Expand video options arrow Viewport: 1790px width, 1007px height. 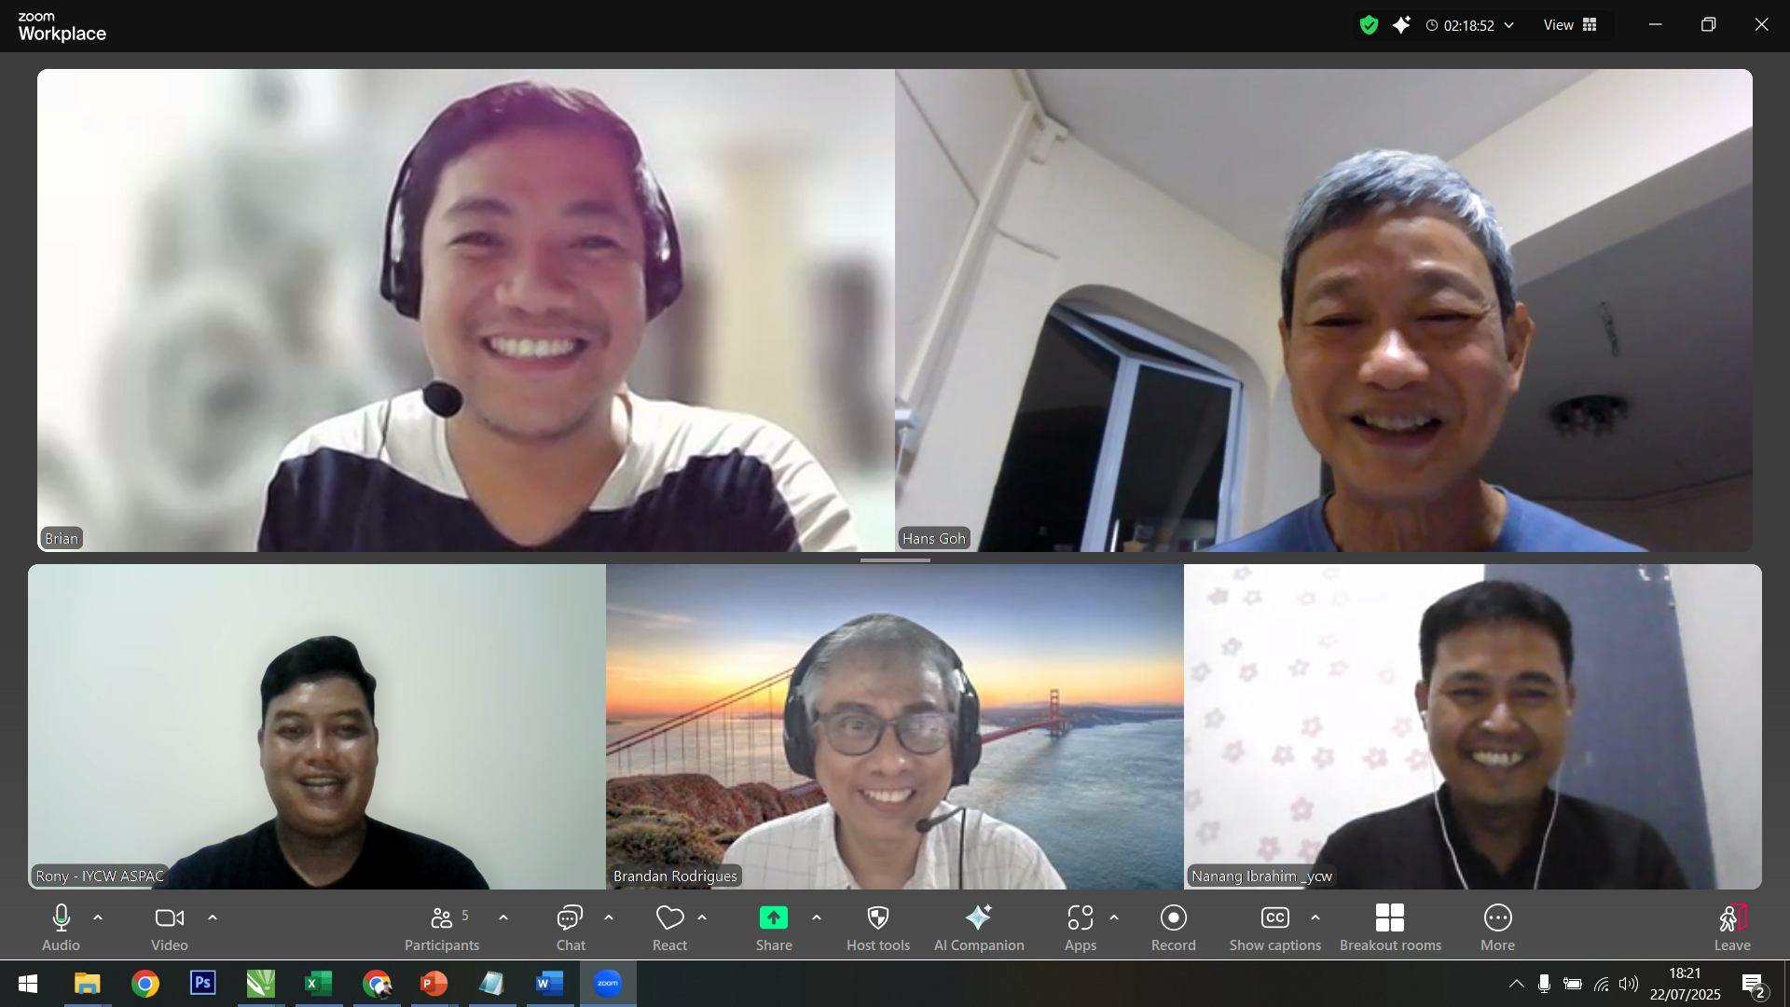(213, 917)
